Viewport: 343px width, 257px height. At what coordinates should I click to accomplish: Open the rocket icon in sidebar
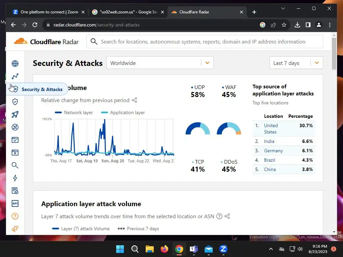click(15, 114)
